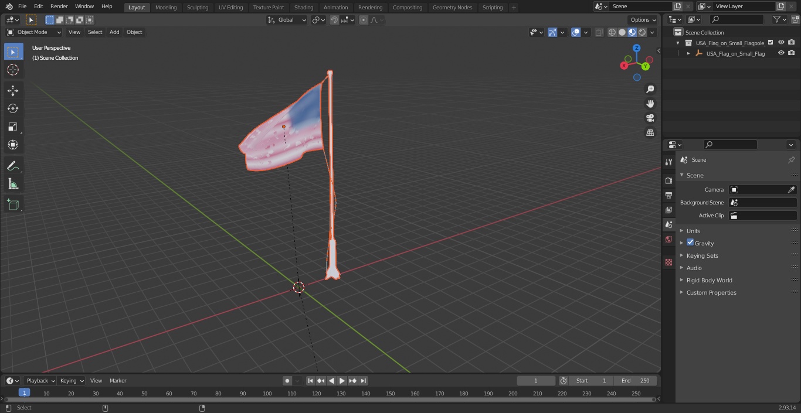Activate the Scale tool
Viewport: 801px width, 413px height.
[13, 127]
